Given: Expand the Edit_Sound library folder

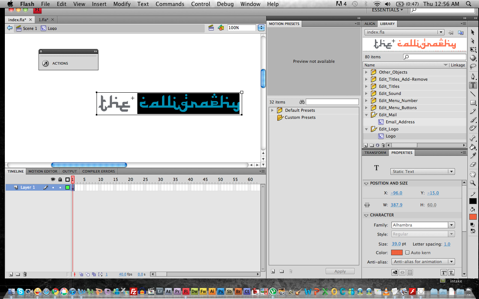Looking at the screenshot, I should click(x=366, y=93).
